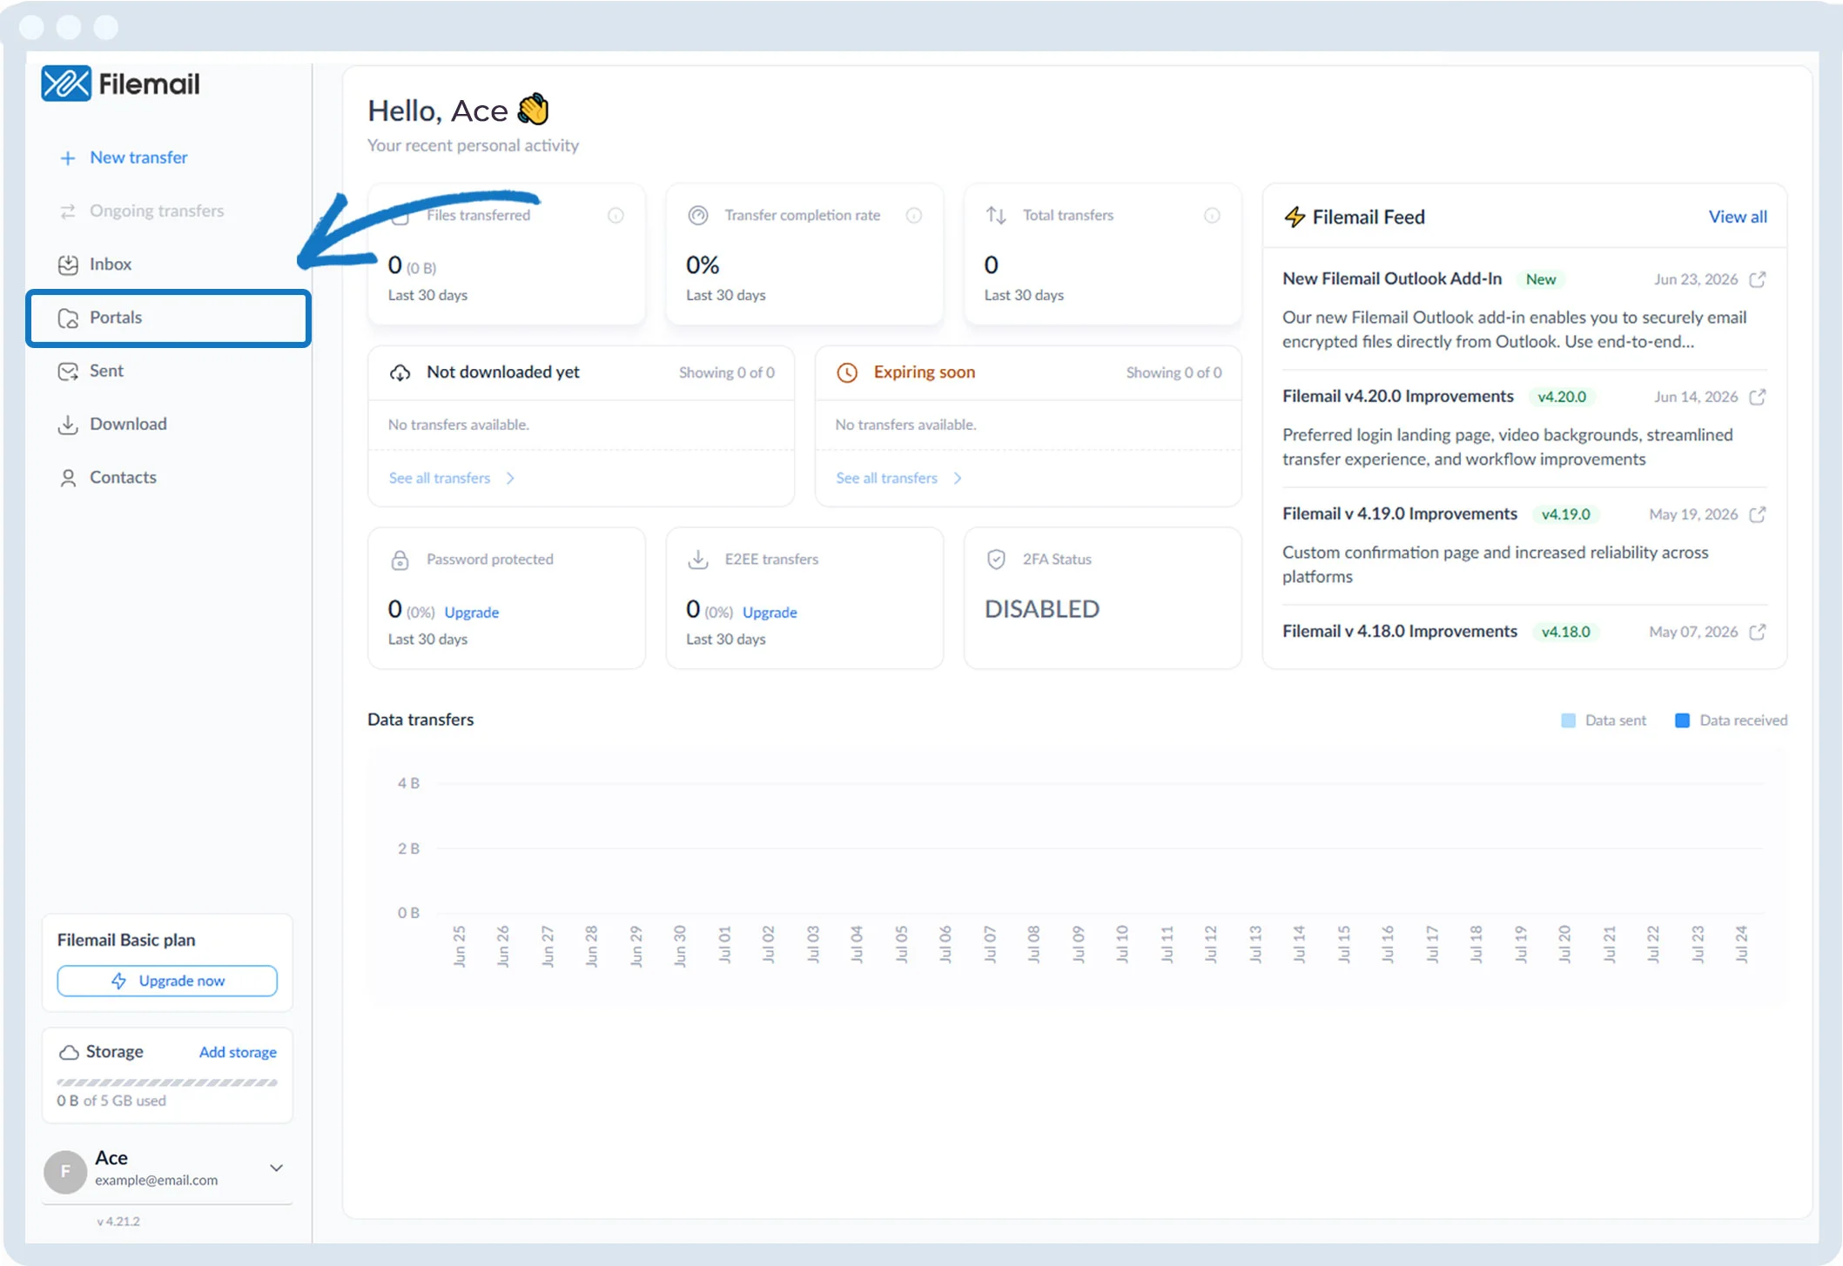Click Upgrade on E2EE transfers card
Image resolution: width=1843 pixels, height=1266 pixels.
(770, 613)
